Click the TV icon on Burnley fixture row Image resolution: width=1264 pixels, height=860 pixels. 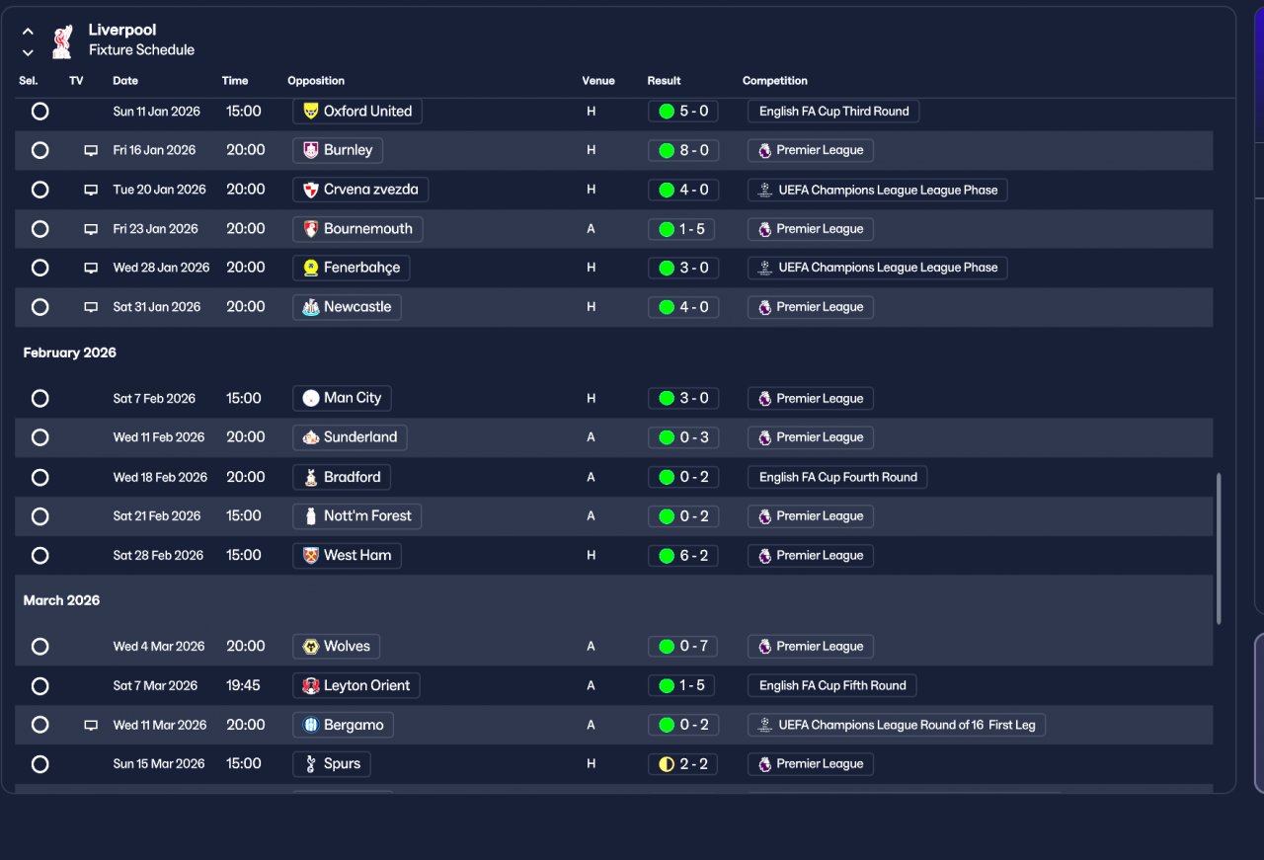point(91,150)
